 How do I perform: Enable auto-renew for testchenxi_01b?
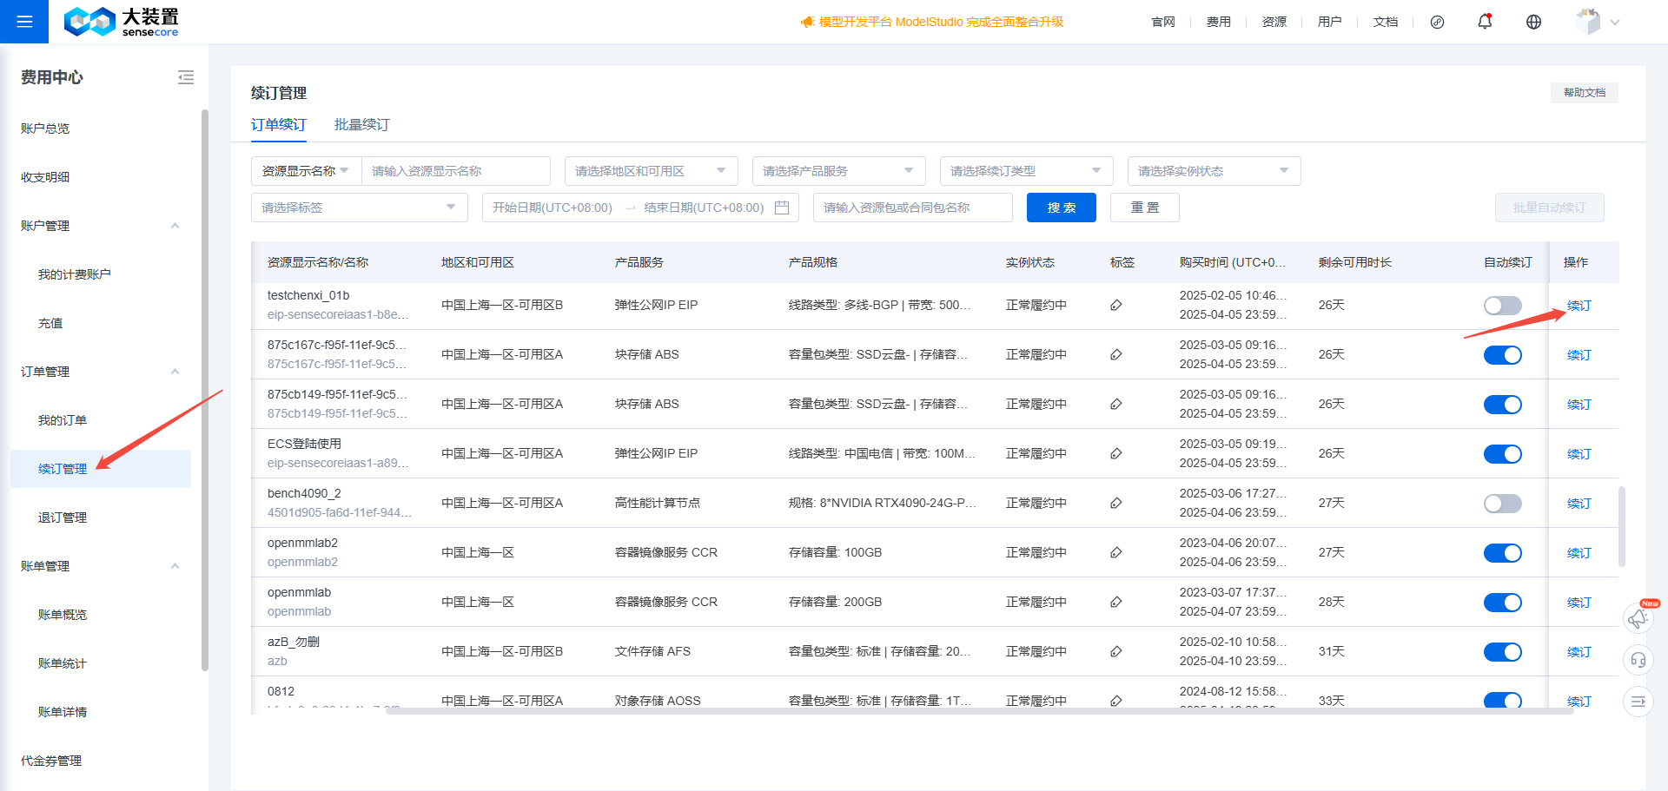pos(1502,306)
